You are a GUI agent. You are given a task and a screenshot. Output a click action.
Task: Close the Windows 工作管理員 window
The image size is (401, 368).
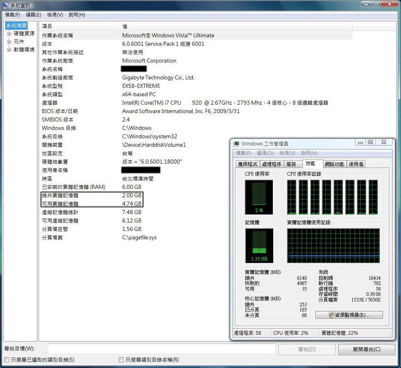384,142
